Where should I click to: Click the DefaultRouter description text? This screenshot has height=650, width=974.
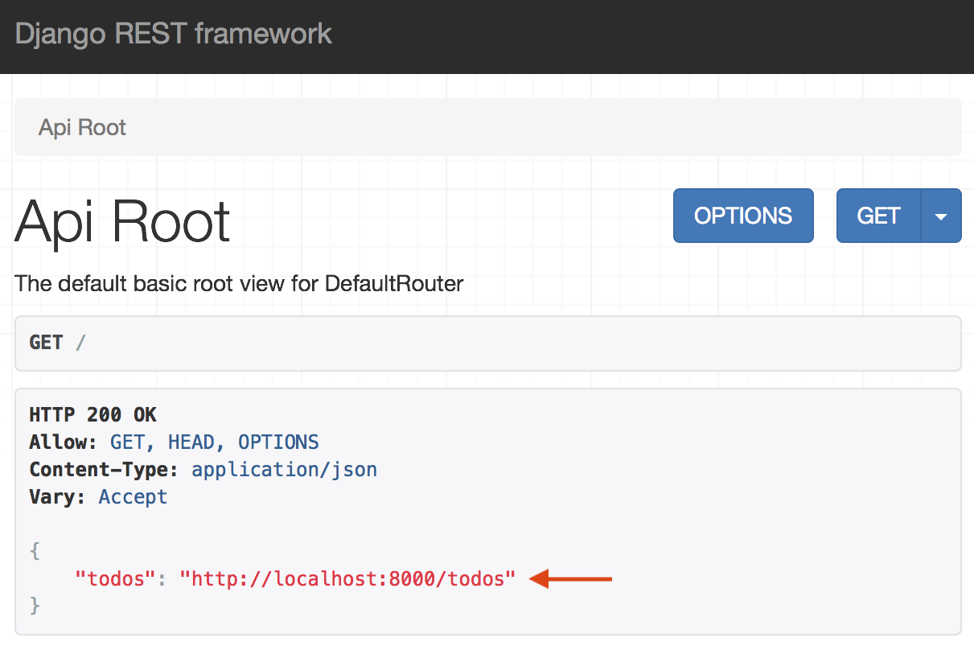[x=239, y=284]
